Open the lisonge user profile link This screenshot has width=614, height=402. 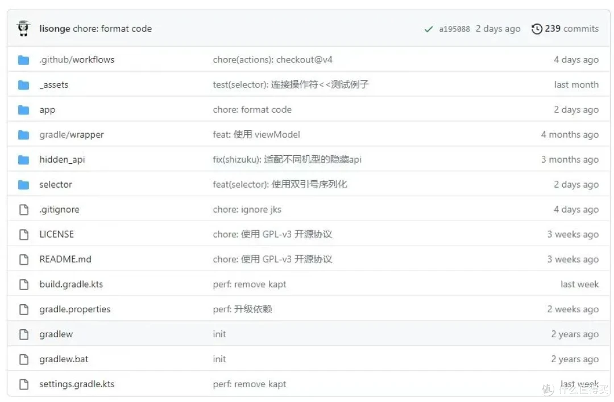[55, 28]
